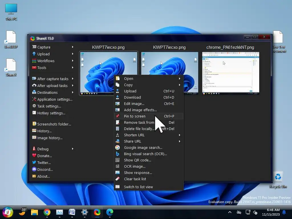Click the Application settings wrench icon
292x219 pixels.
[34, 99]
